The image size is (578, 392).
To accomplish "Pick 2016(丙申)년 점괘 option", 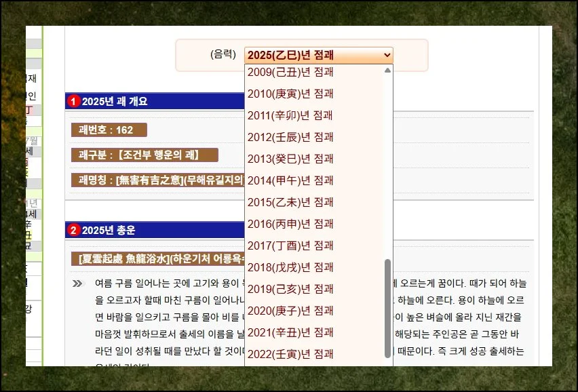I will coord(290,224).
